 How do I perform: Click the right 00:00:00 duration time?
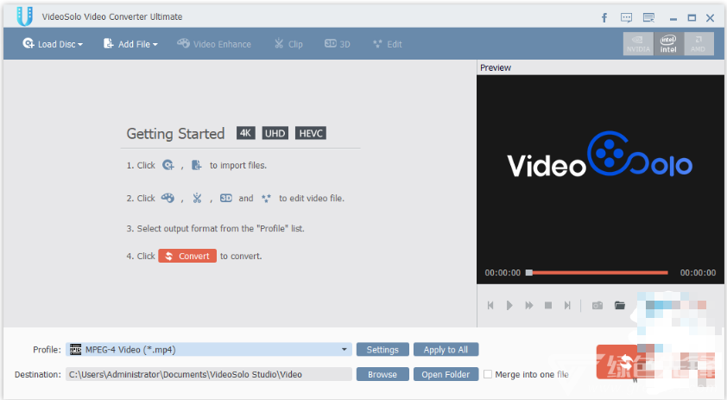(x=698, y=272)
